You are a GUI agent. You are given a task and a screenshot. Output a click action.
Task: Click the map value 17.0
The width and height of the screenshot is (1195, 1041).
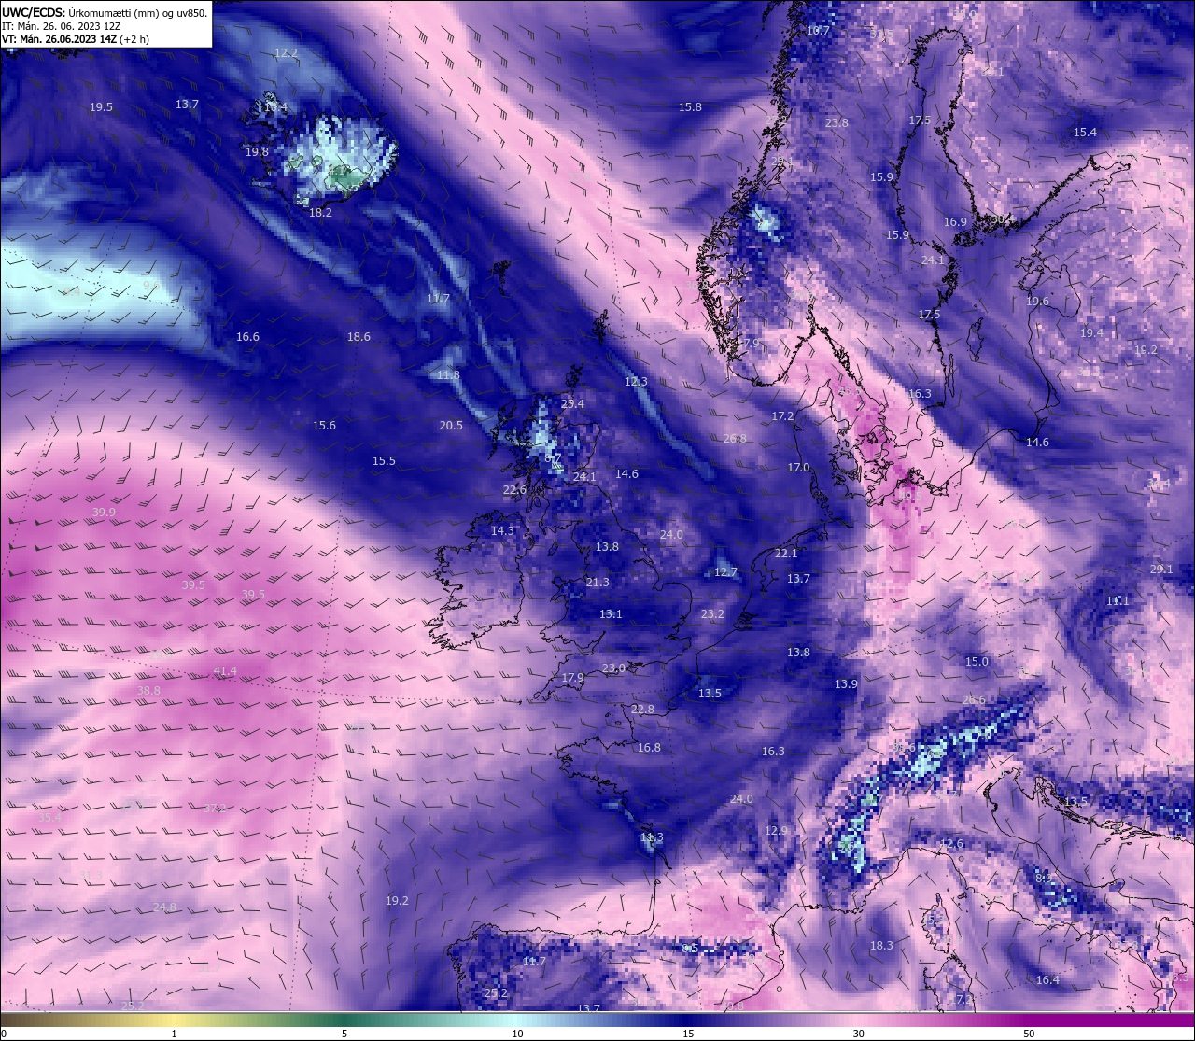[x=798, y=468]
